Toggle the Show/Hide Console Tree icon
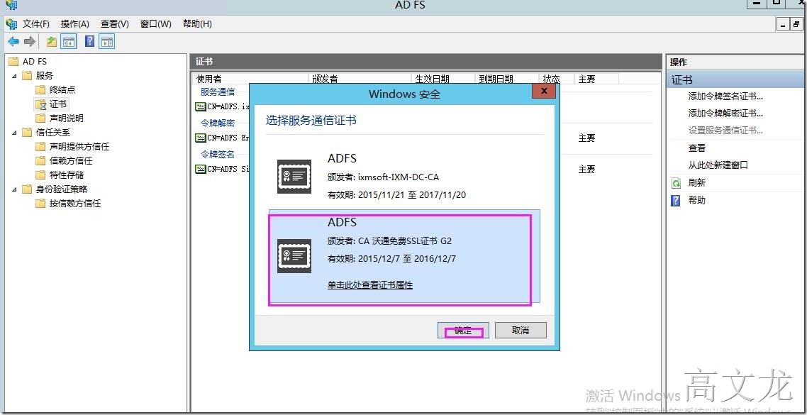 (x=69, y=42)
